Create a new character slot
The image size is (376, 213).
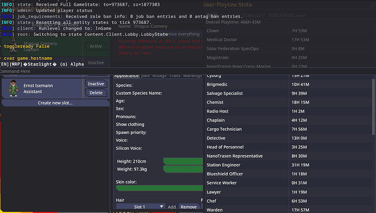pos(55,103)
